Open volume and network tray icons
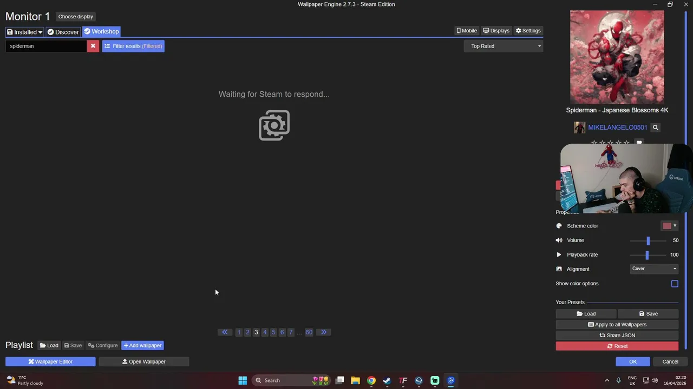Screen dimensions: 693x389 (x=650, y=380)
